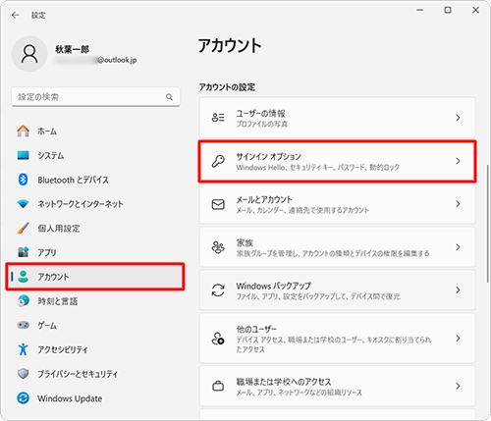The width and height of the screenshot is (491, 421).
Task: Click the メールとアカウント envelope icon
Action: pyautogui.click(x=218, y=204)
